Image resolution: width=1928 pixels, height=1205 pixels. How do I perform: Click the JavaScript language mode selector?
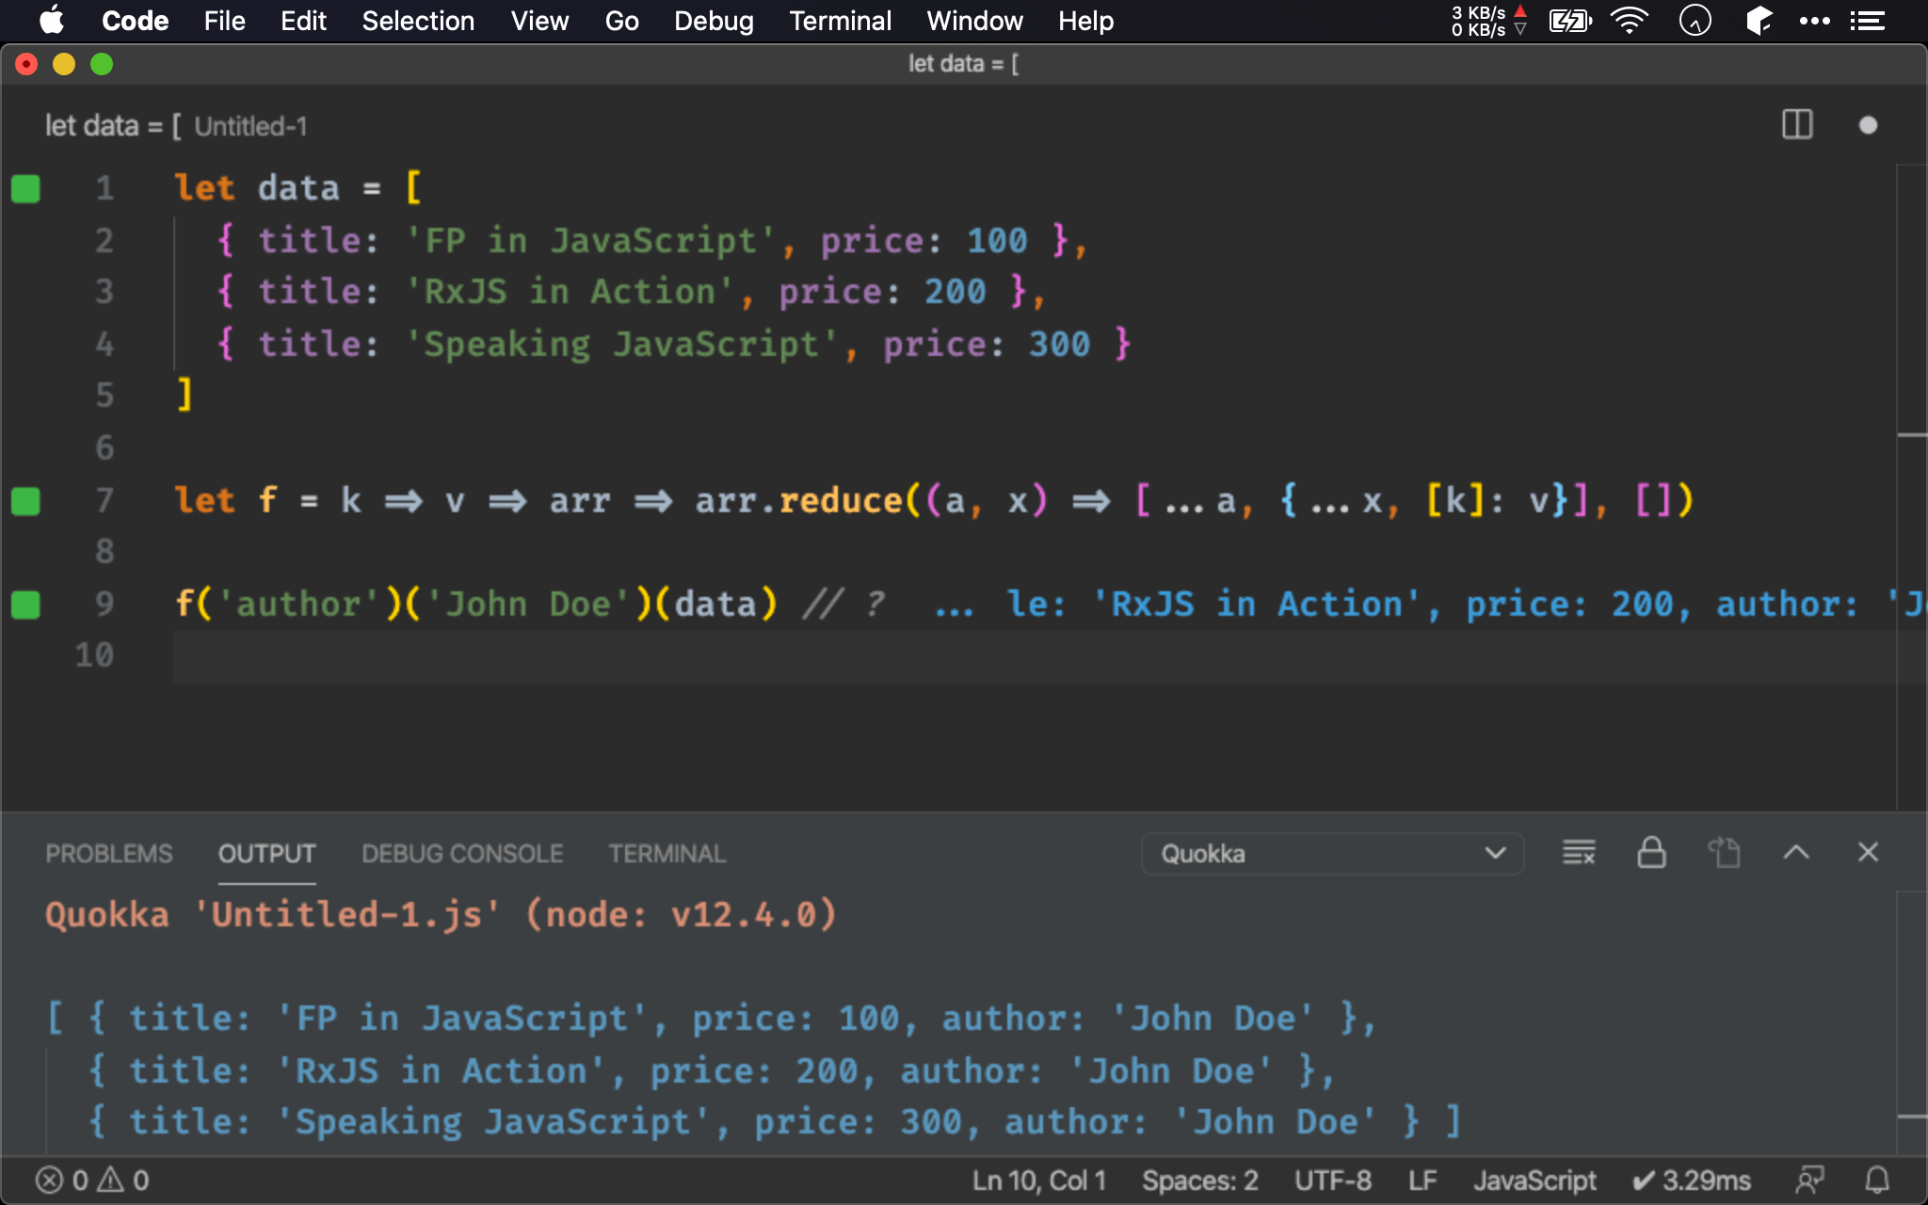pyautogui.click(x=1534, y=1181)
